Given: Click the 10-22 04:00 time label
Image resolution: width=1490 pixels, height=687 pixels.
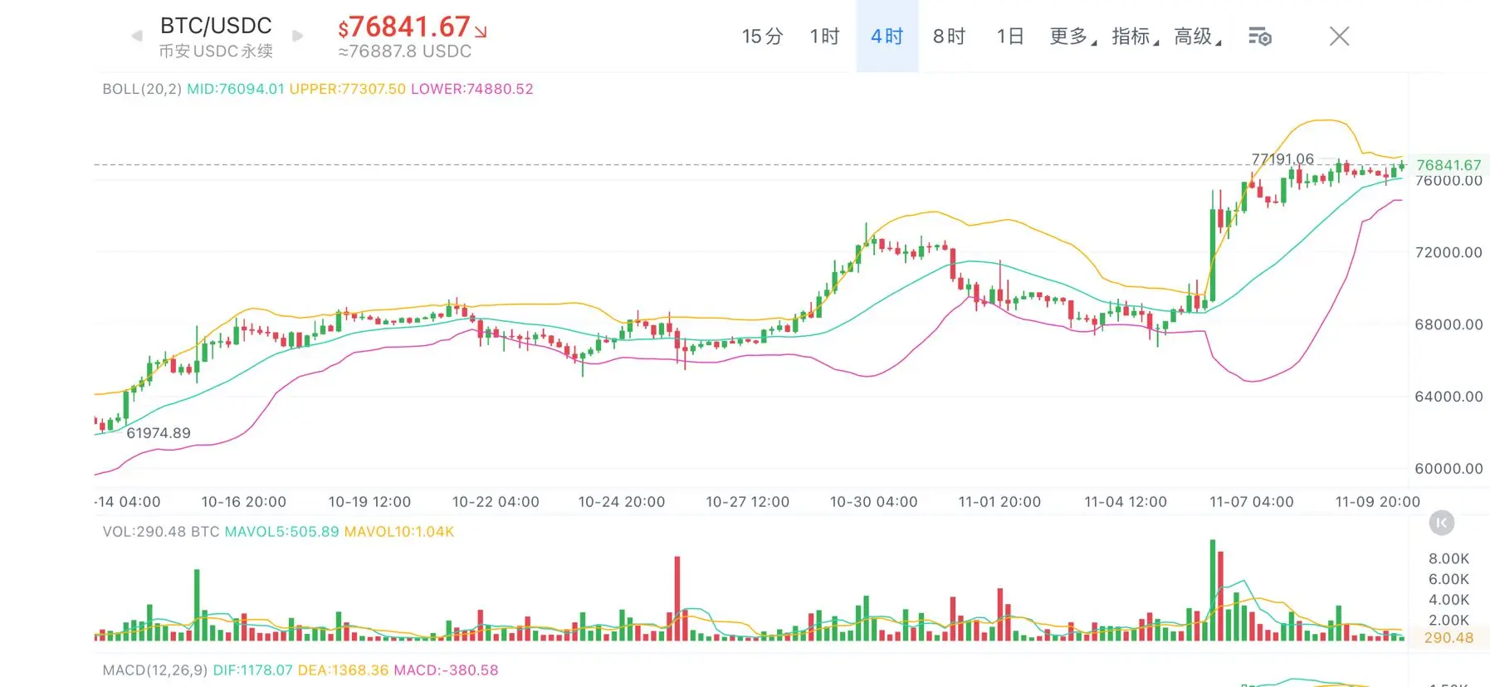Looking at the screenshot, I should (x=496, y=502).
